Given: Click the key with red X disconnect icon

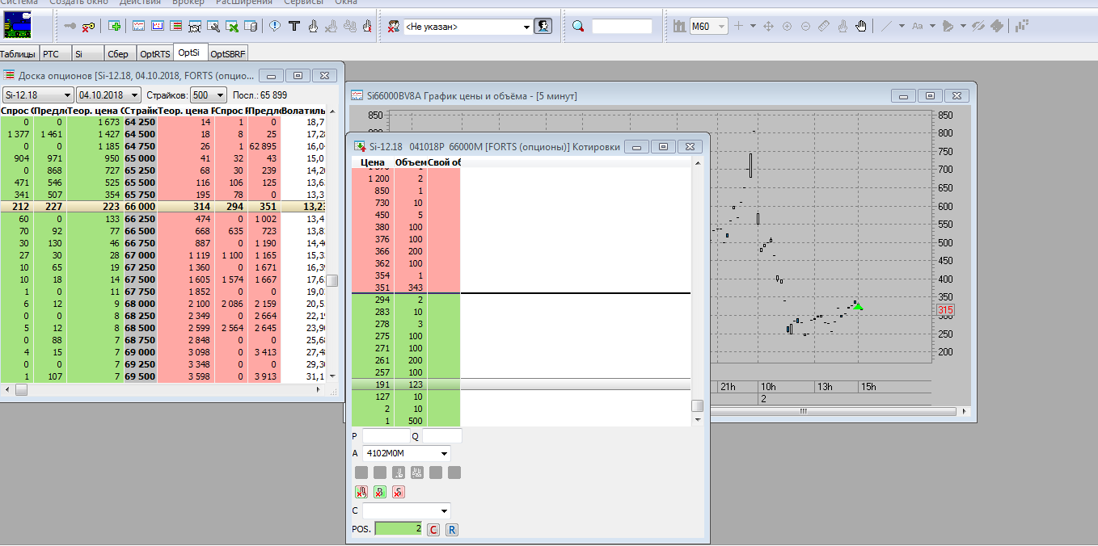Looking at the screenshot, I should click(x=88, y=27).
